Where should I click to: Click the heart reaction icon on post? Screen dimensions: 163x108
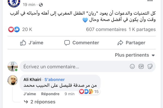click(11, 29)
